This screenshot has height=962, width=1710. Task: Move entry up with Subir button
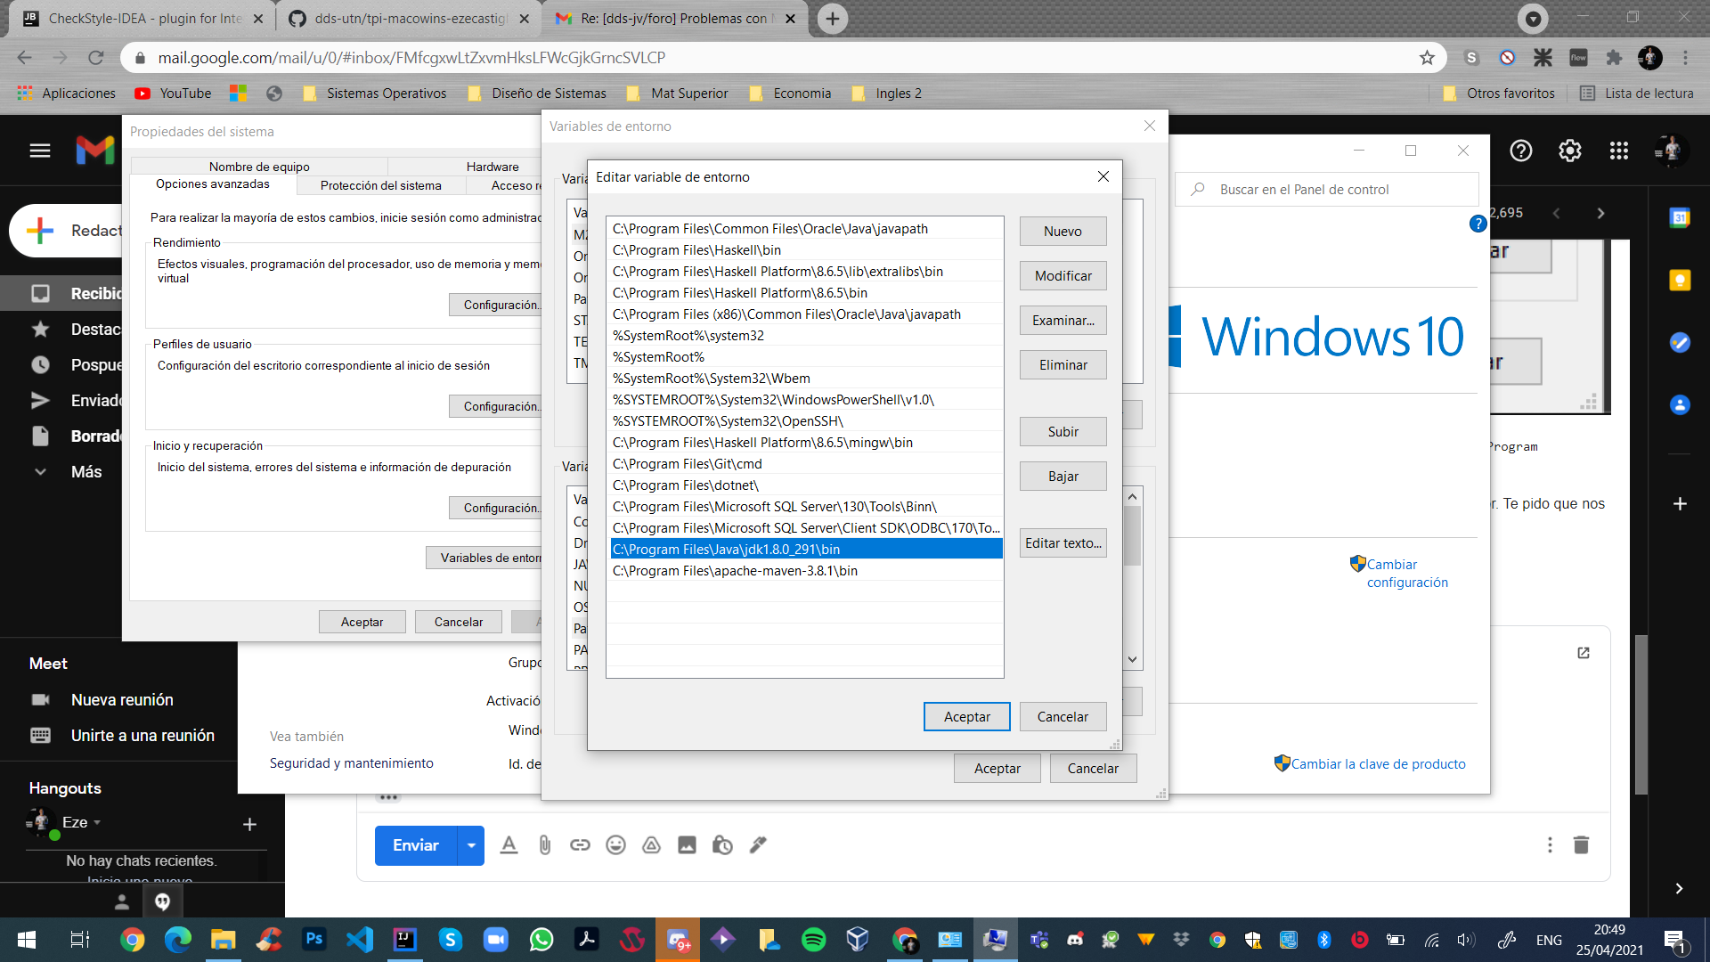(x=1063, y=432)
